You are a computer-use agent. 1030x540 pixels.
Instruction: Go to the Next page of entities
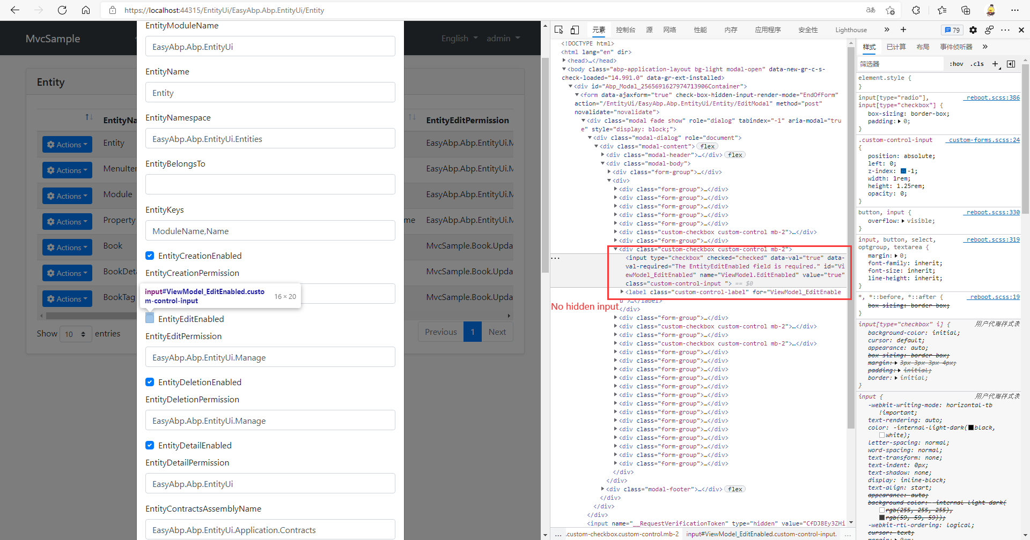(497, 332)
